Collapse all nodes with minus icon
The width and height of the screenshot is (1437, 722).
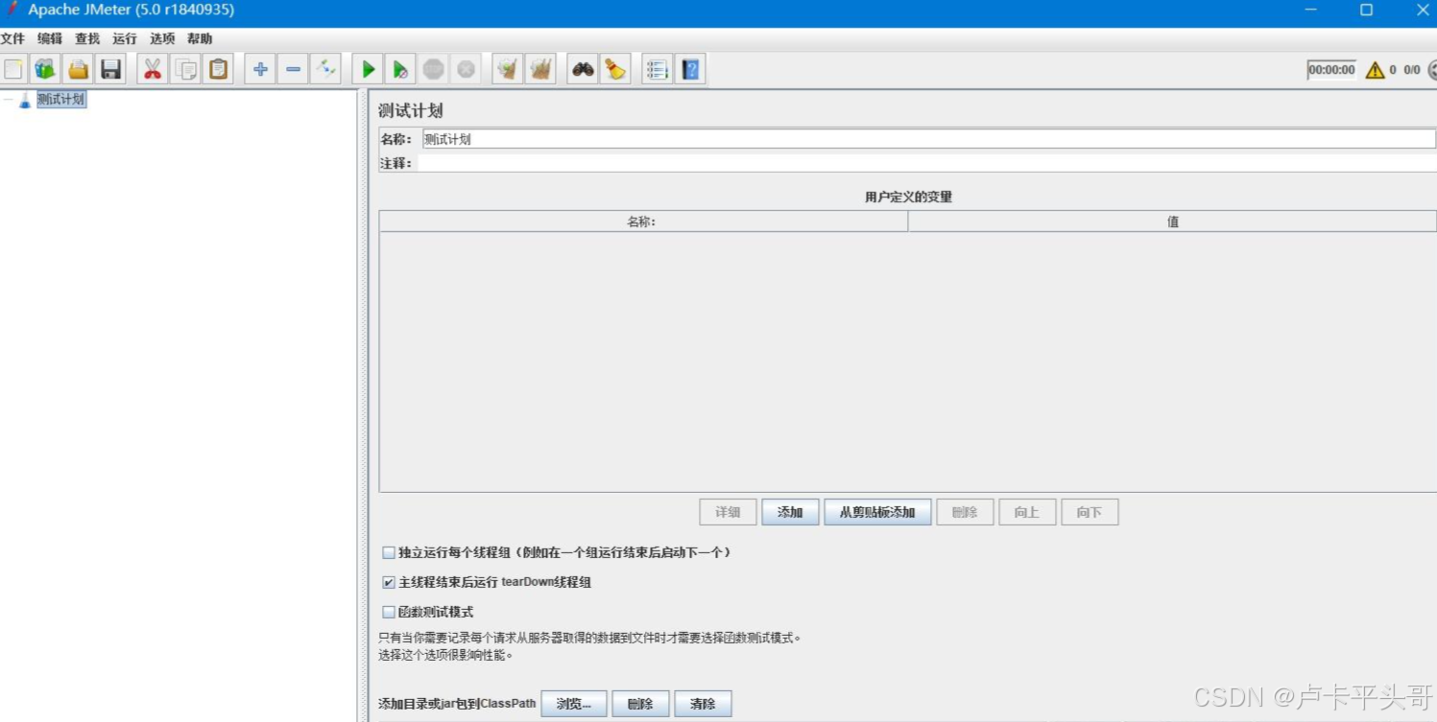pyautogui.click(x=293, y=69)
